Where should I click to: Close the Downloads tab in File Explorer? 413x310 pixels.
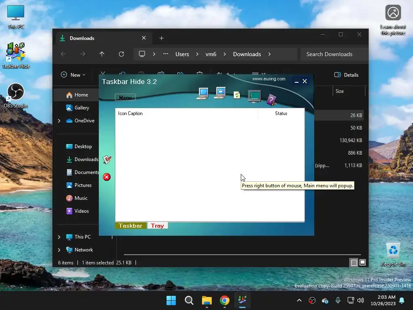point(144,38)
